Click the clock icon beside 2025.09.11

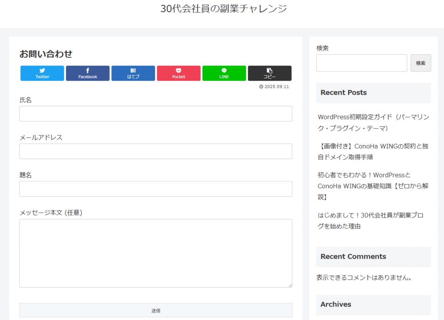click(261, 87)
